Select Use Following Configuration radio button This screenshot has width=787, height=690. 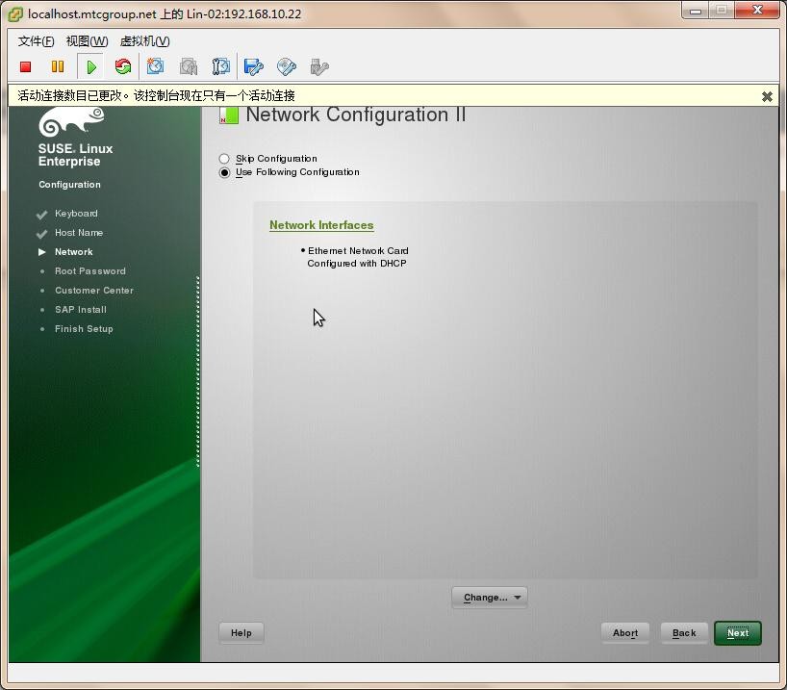click(x=224, y=173)
